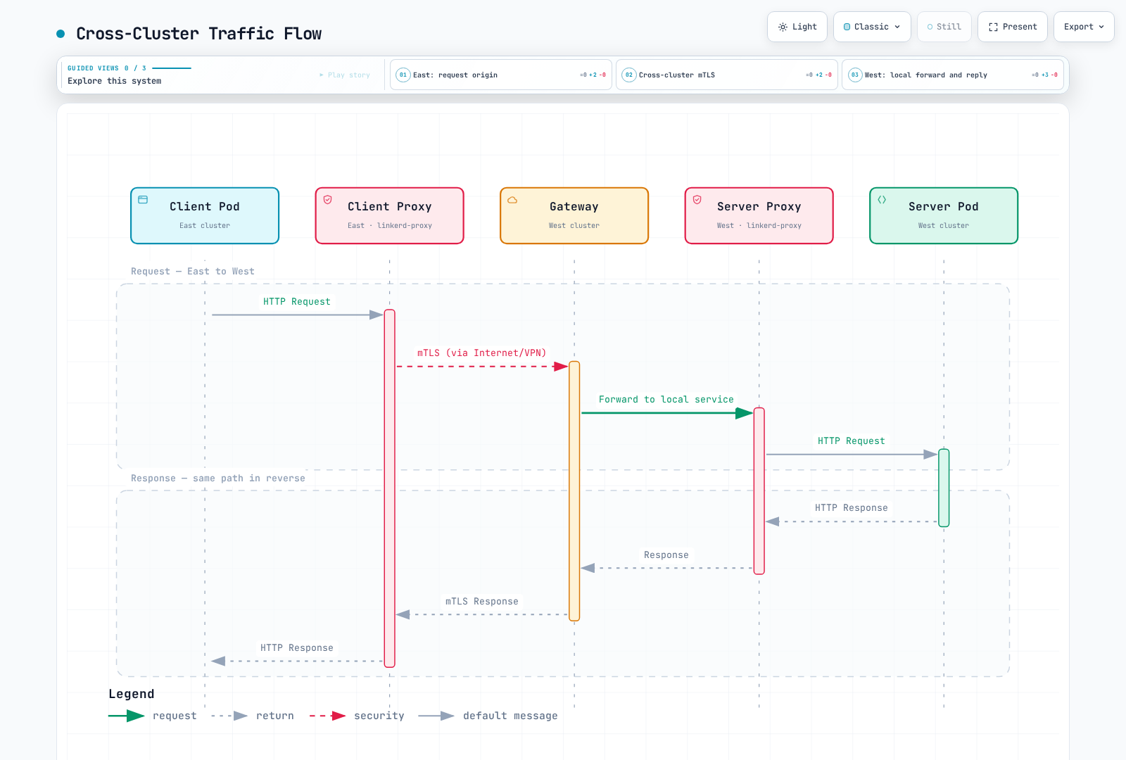Click Play story control

pyautogui.click(x=344, y=75)
